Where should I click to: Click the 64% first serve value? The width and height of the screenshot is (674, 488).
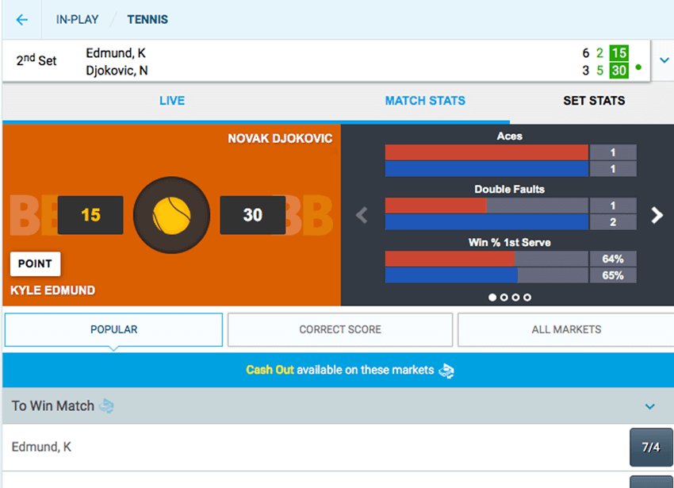(613, 259)
